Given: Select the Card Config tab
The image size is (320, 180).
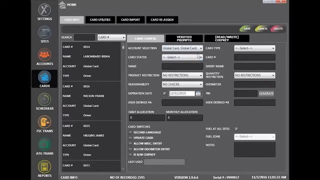Looking at the screenshot, I should click(x=145, y=38).
